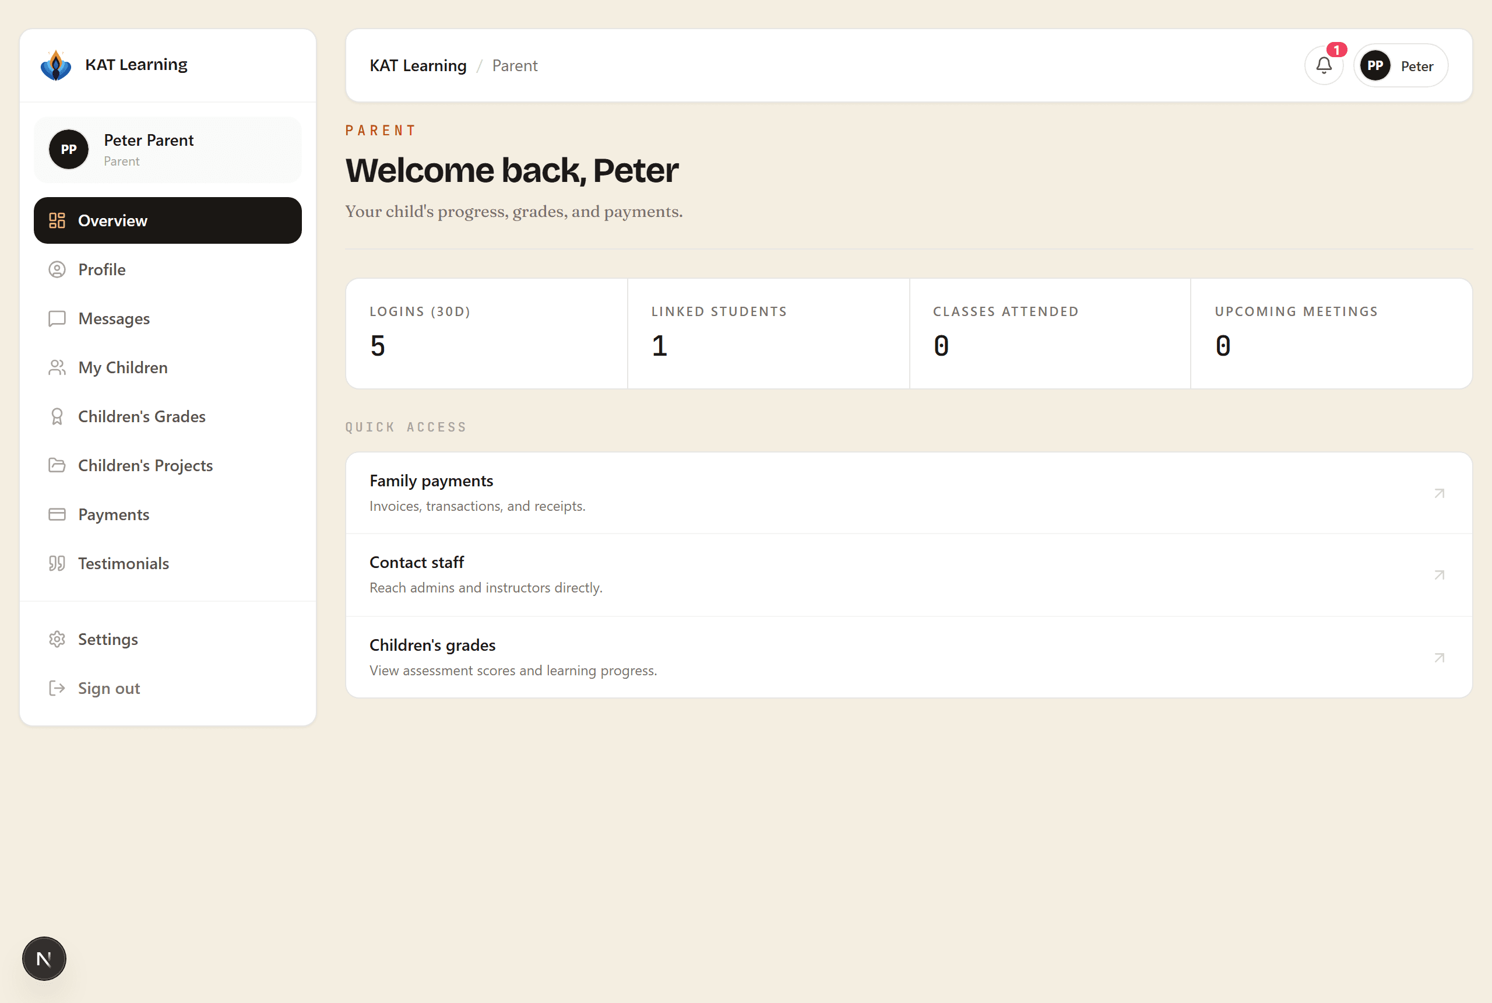Viewport: 1492px width, 1003px height.
Task: Click the My Children people icon
Action: [x=57, y=367]
